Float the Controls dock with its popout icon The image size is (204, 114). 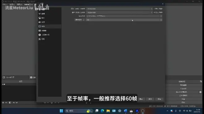point(201,82)
